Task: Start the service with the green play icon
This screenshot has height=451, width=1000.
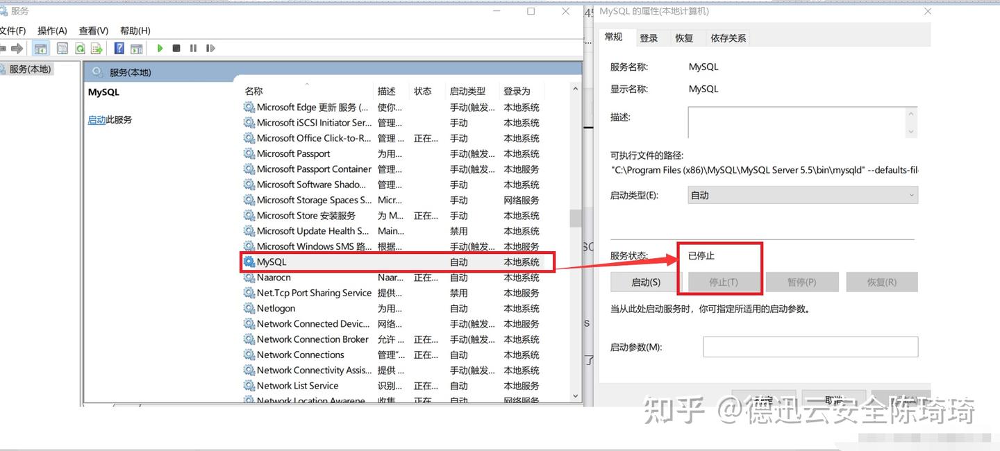Action: [x=160, y=48]
